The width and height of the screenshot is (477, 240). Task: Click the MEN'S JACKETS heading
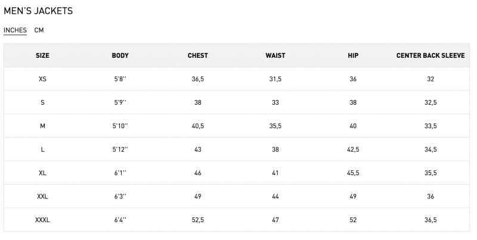click(38, 11)
